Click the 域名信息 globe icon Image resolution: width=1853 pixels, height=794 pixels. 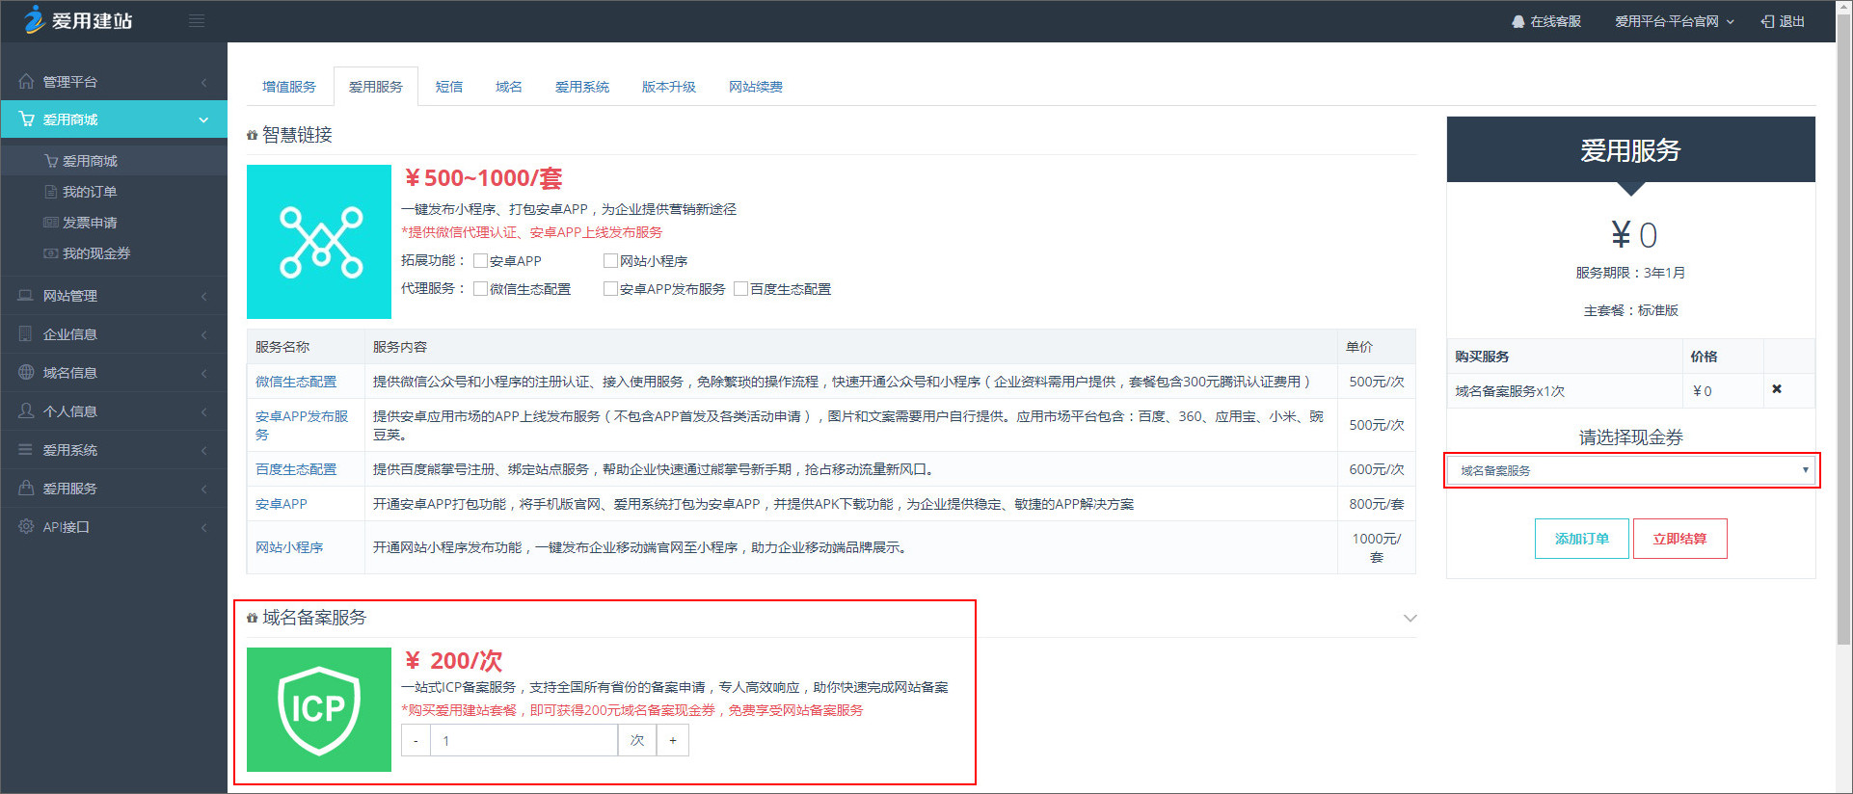click(x=26, y=372)
